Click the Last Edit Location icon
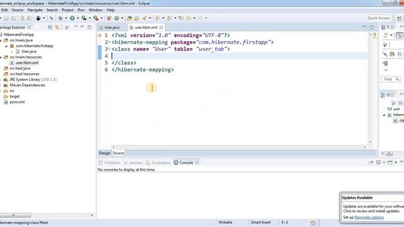This screenshot has width=404, height=227. pyautogui.click(x=181, y=18)
